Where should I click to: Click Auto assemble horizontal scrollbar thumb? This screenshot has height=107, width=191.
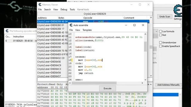point(94,83)
